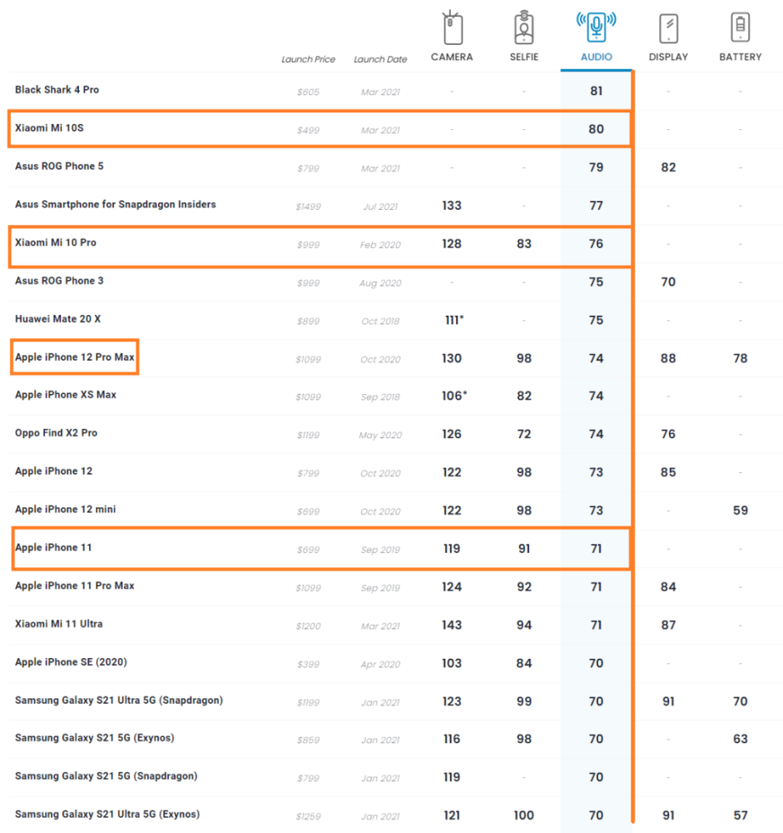This screenshot has height=833, width=783.
Task: Open the Asus ROG Phone 5 page
Action: coord(59,167)
